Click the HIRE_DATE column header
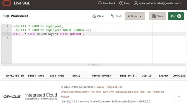Image resolution: width=187 pixels, height=105 pixels. click(127, 76)
